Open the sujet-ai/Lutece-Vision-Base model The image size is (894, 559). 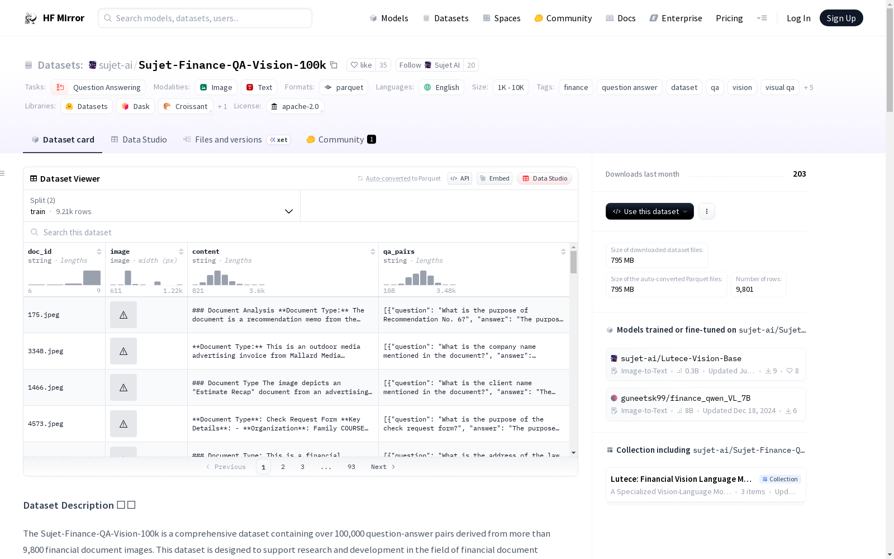pyautogui.click(x=706, y=364)
